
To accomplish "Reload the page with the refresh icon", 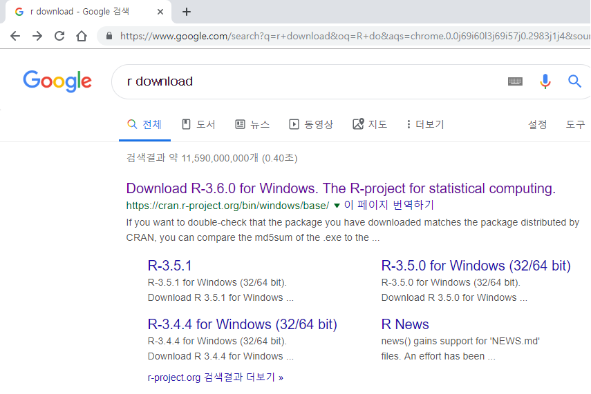I will [x=59, y=36].
